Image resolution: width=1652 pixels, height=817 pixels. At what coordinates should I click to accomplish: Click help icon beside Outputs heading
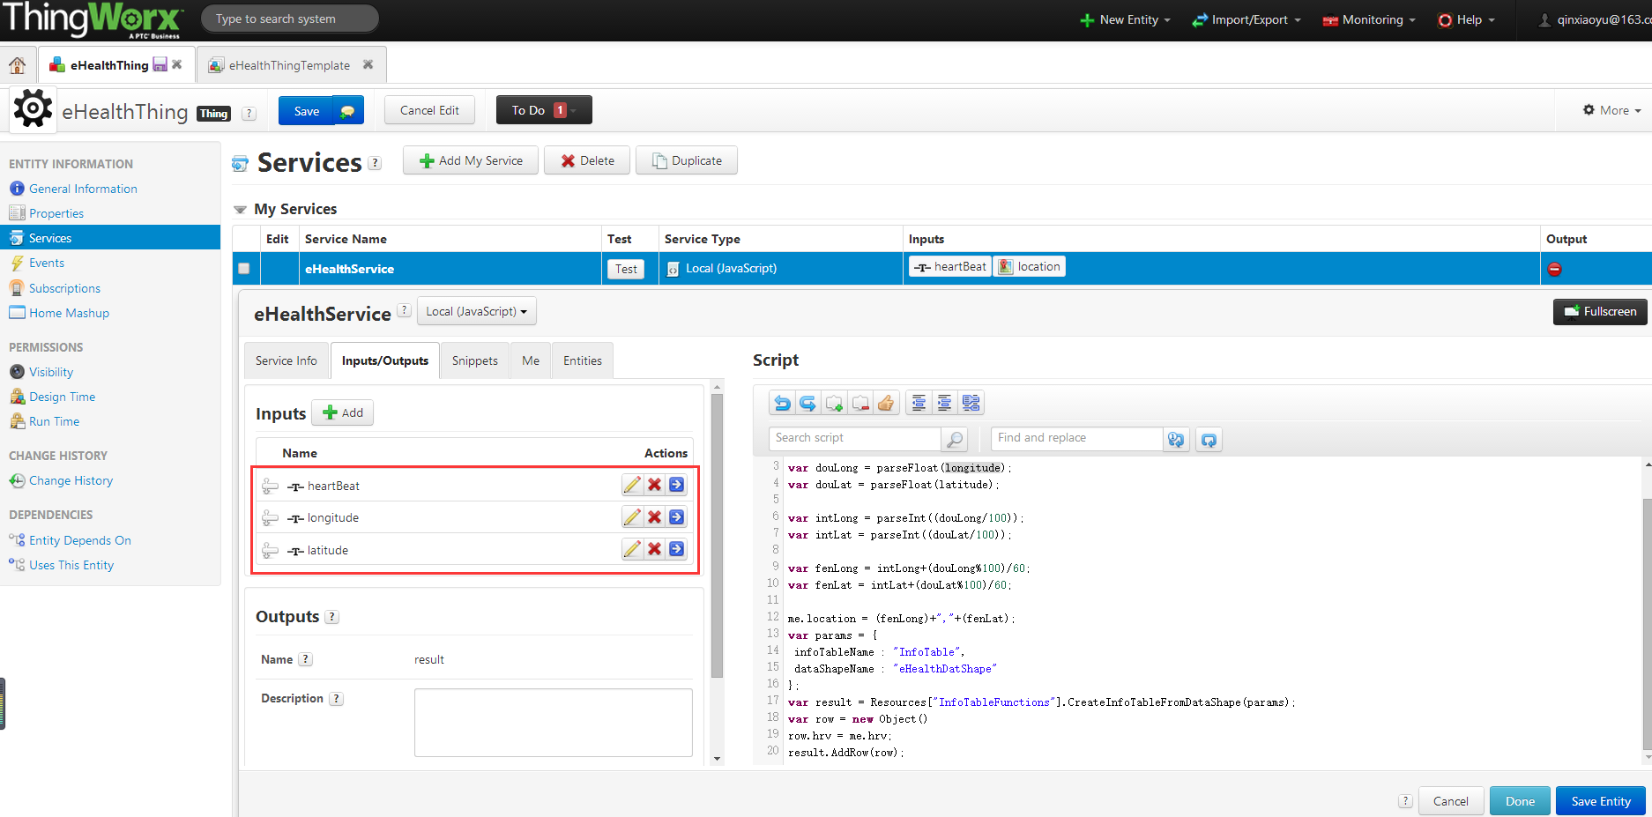pyautogui.click(x=331, y=617)
